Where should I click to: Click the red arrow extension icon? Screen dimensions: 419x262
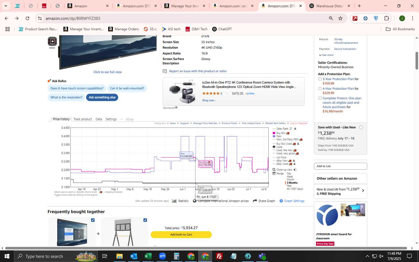pyautogui.click(x=355, y=18)
